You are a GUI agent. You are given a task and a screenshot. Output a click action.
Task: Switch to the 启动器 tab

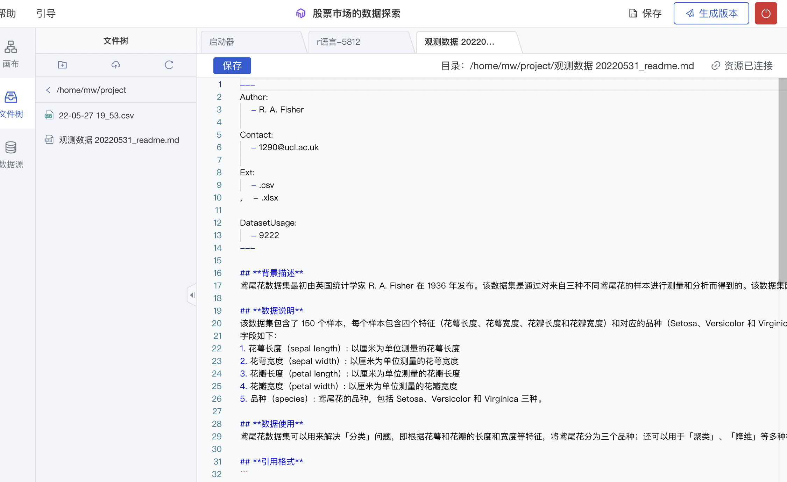point(222,42)
